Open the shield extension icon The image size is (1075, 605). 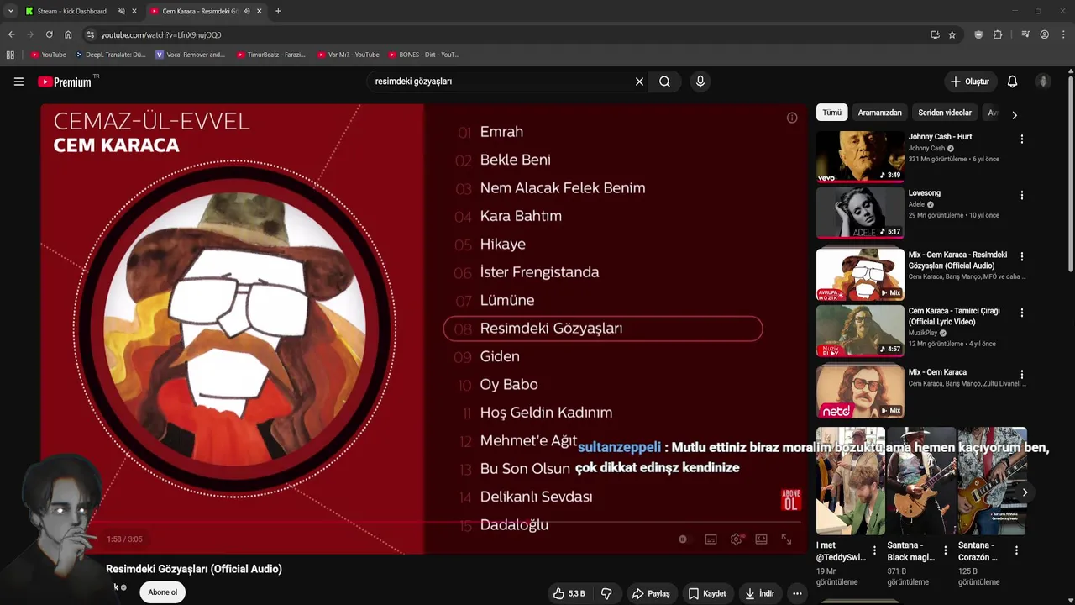click(x=978, y=34)
